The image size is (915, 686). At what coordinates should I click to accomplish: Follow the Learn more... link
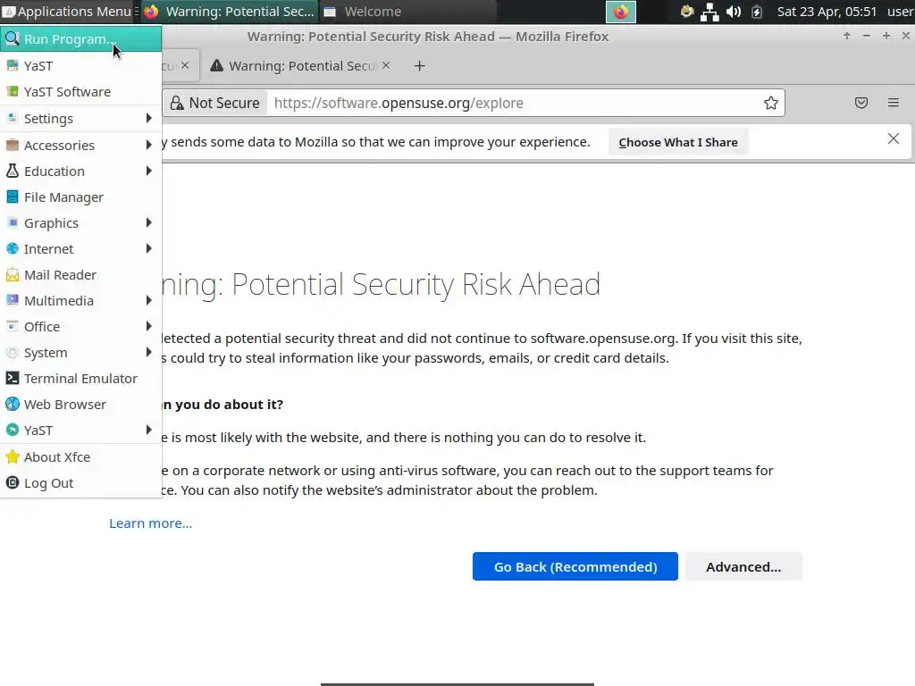point(150,523)
